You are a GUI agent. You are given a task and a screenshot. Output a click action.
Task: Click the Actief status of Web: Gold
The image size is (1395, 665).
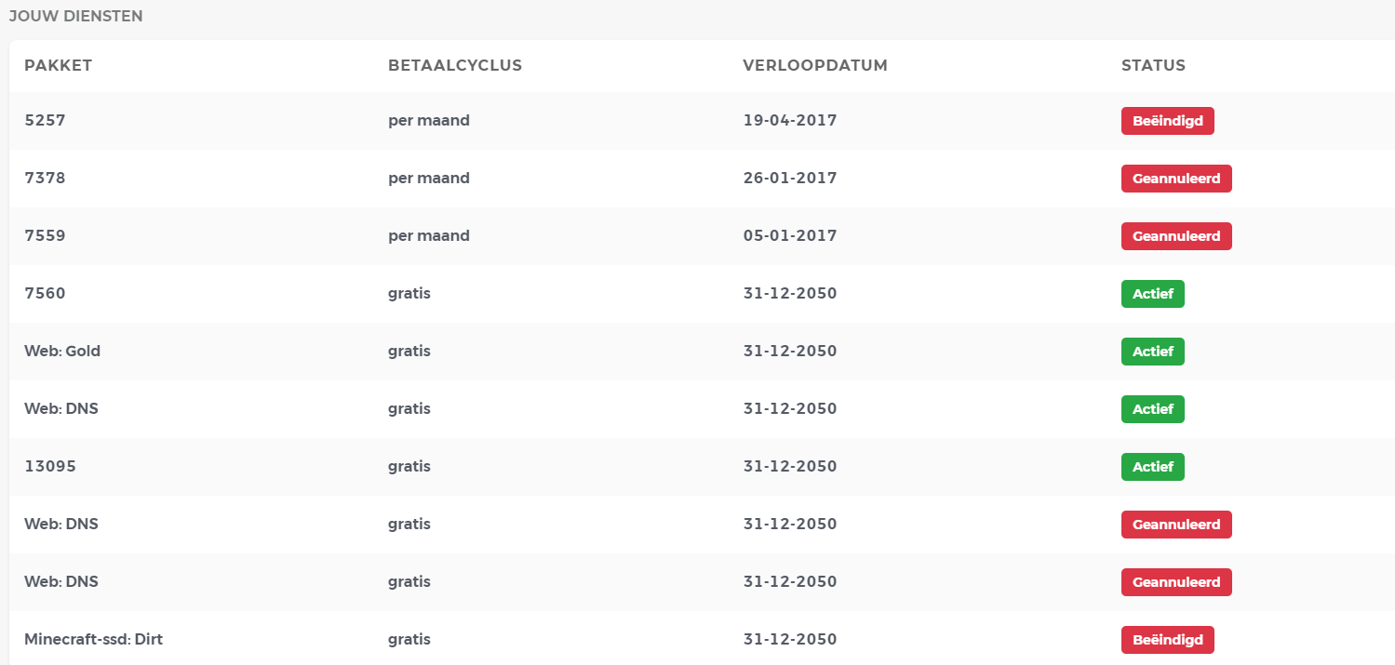point(1152,352)
